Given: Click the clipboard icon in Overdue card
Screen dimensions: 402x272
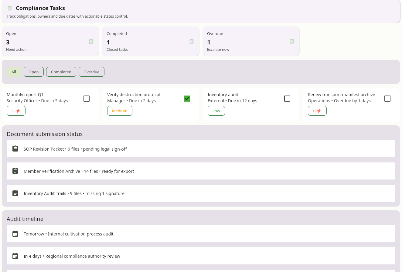Looking at the screenshot, I should click(x=292, y=41).
